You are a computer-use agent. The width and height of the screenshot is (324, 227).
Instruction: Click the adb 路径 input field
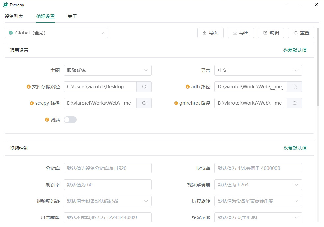[251, 87]
